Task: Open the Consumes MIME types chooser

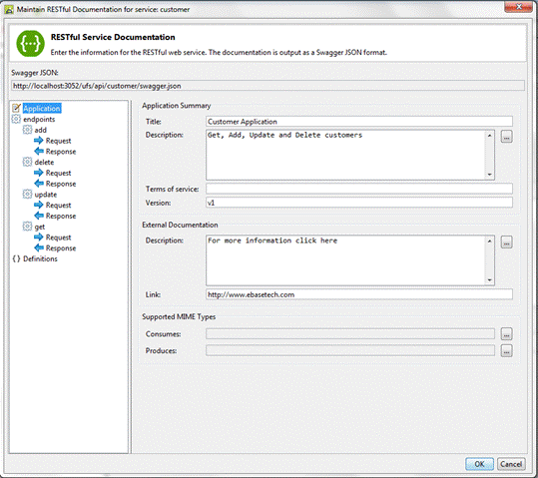Action: tap(506, 334)
